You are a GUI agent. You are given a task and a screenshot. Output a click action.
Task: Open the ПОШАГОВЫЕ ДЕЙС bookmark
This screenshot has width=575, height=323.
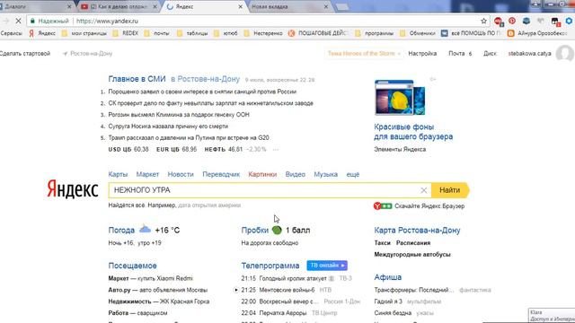[x=317, y=33]
